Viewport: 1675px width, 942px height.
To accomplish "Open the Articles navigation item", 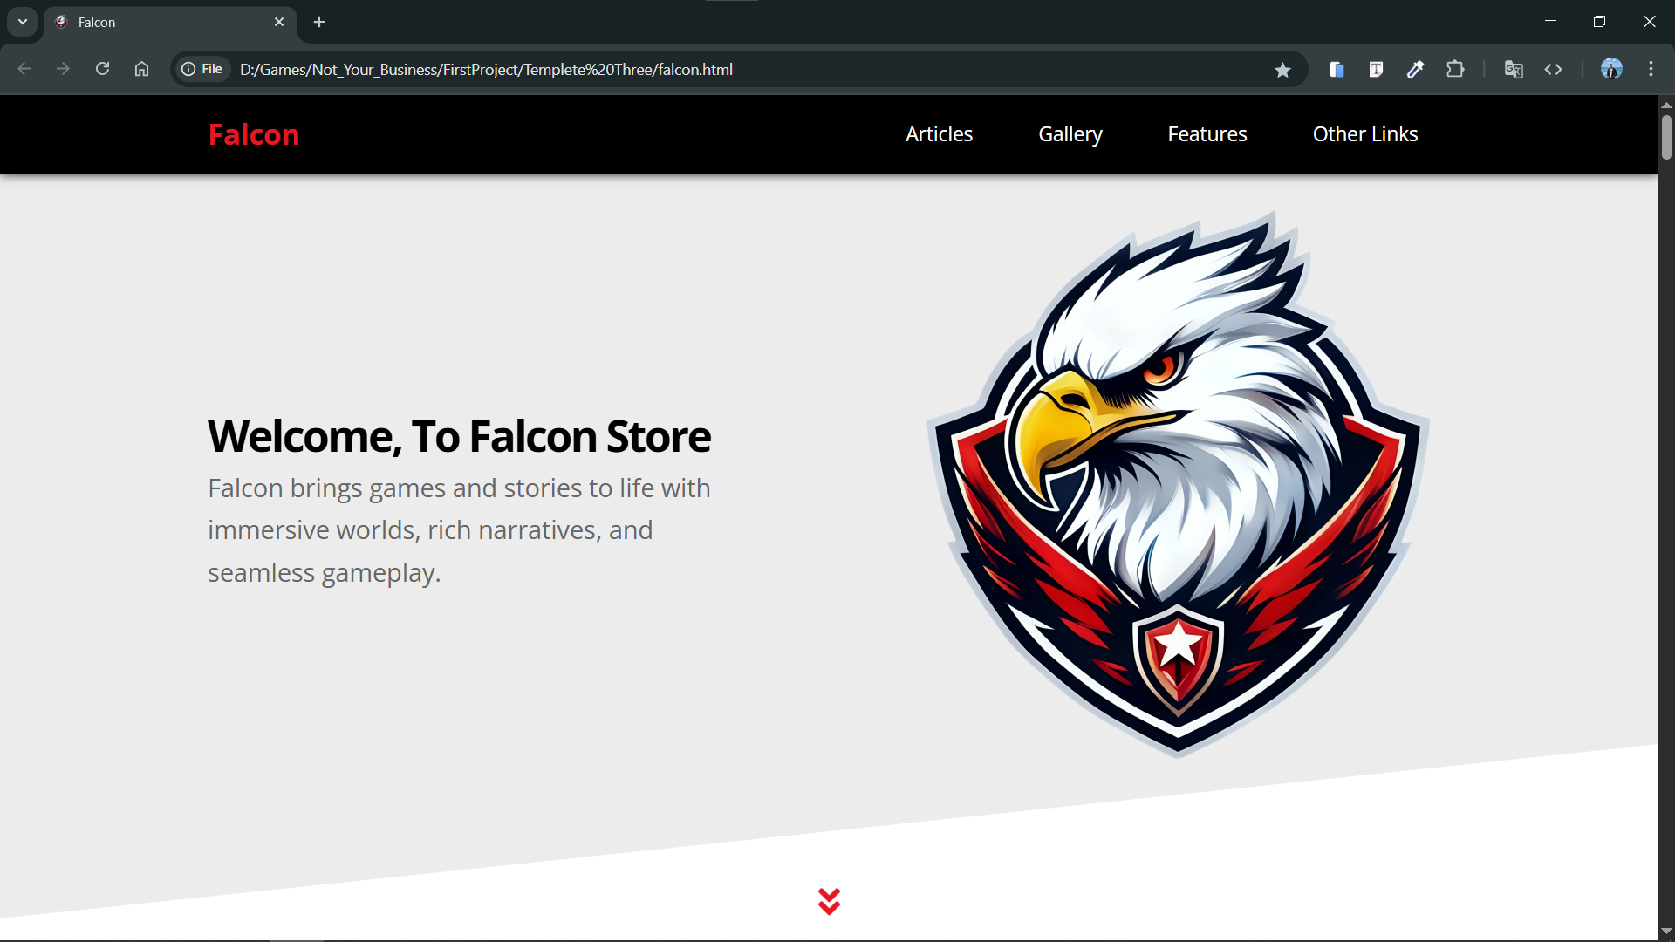I will point(939,134).
